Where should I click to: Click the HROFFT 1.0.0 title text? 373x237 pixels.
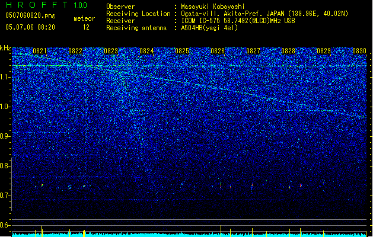tap(47, 5)
